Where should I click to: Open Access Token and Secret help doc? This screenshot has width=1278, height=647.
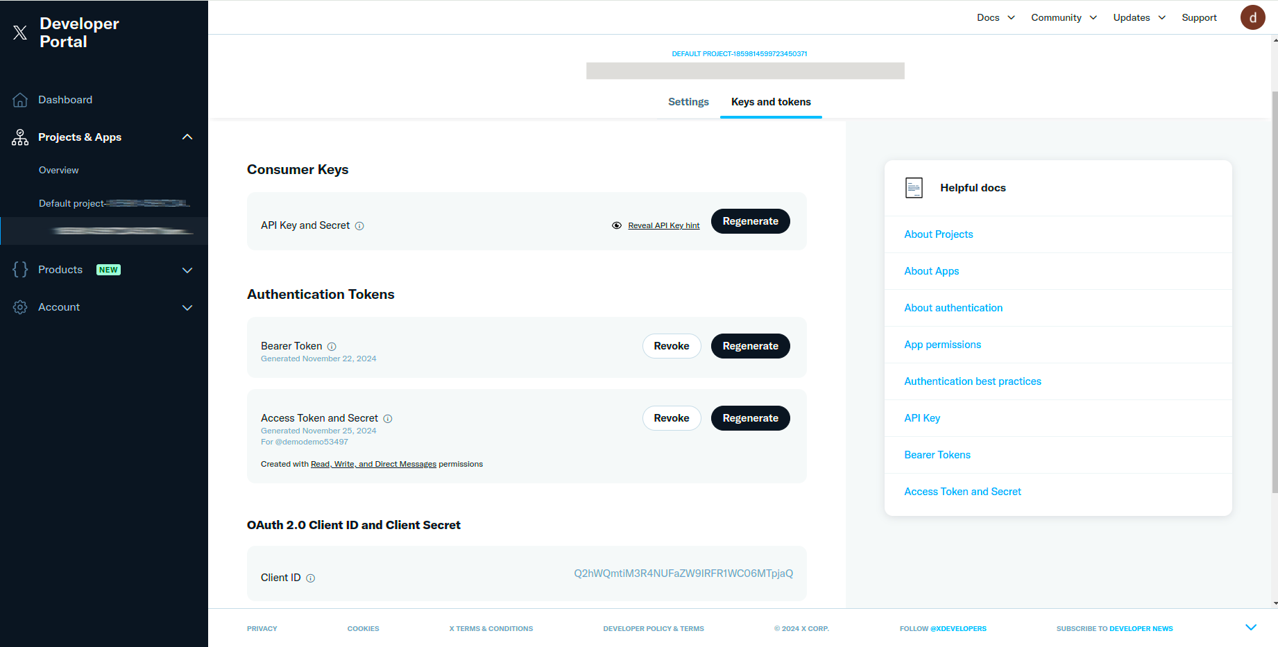(962, 492)
